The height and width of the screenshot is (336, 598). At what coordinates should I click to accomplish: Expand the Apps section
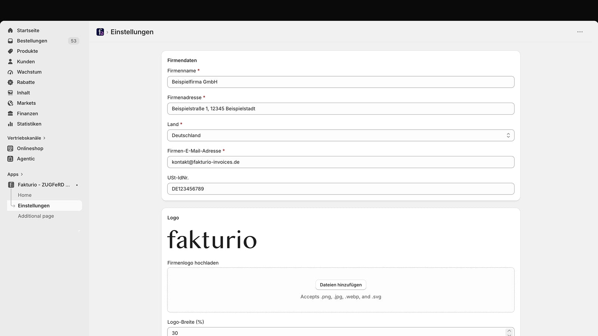(x=15, y=174)
